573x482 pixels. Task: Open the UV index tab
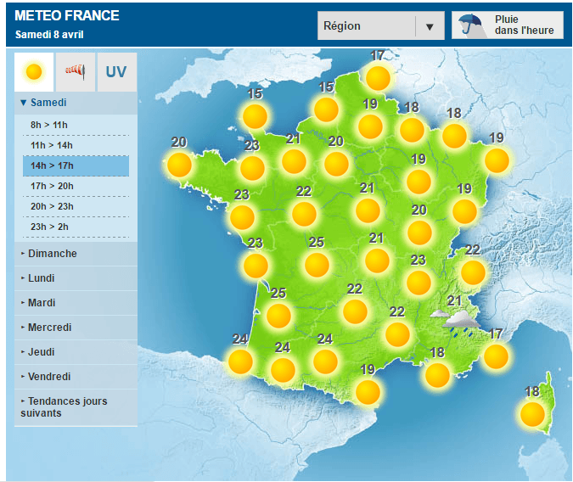pos(116,72)
